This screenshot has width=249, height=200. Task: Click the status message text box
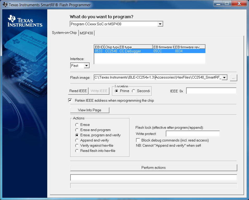(153, 178)
